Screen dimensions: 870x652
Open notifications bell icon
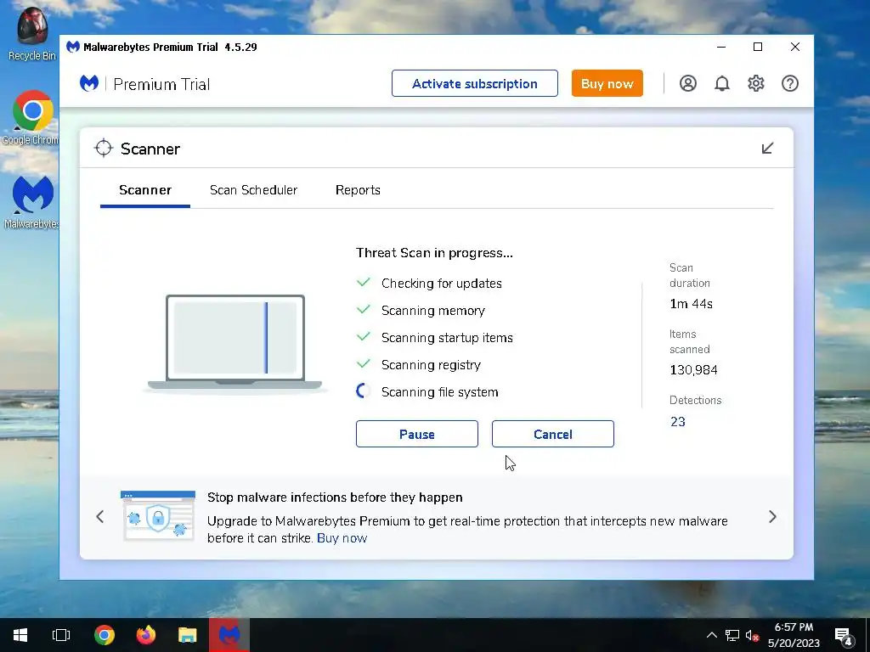pos(721,84)
